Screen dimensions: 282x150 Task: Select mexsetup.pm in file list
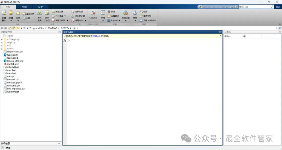[14, 83]
